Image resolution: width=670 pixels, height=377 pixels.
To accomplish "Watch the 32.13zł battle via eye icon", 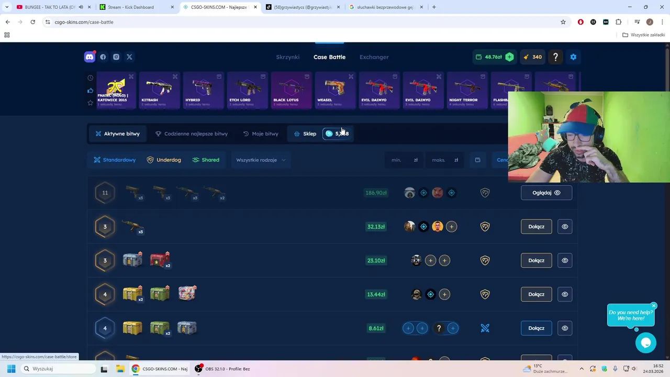I will 565,227.
